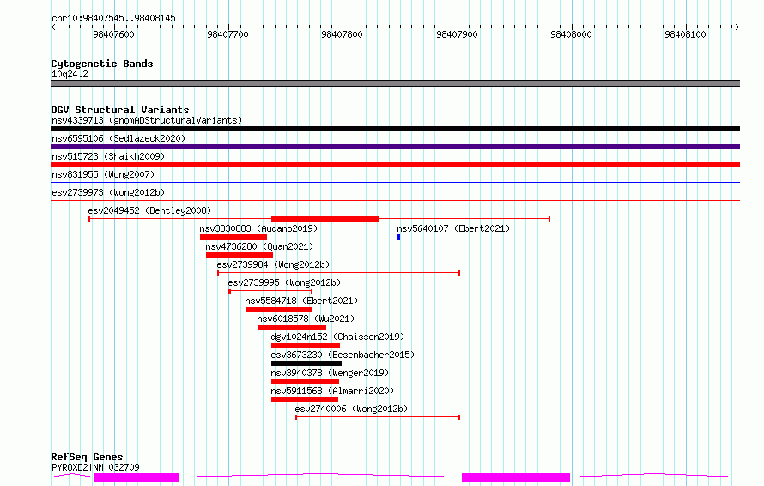
Task: Click the left magenta PYROXD2 exon block
Action: click(136, 477)
